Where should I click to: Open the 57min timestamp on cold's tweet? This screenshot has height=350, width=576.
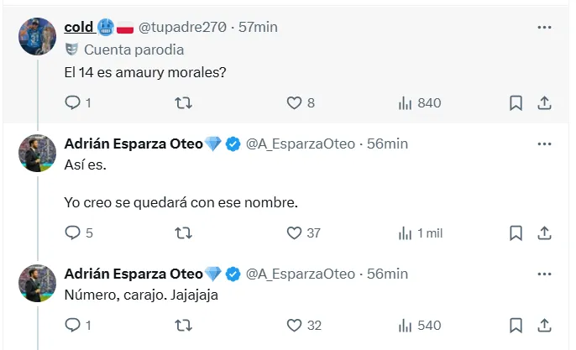259,27
